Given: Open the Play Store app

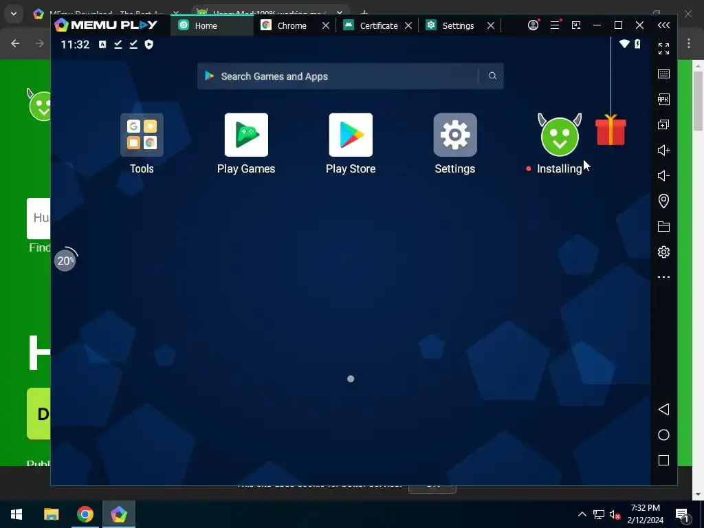Looking at the screenshot, I should click(351, 135).
